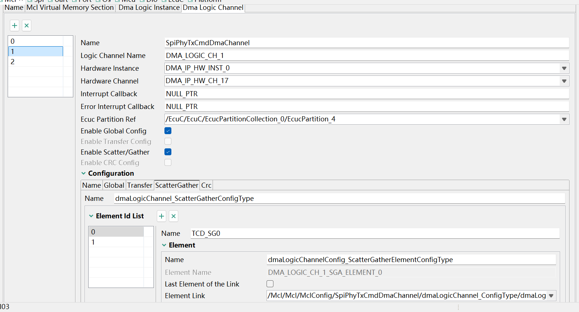Check Last Element of the Link
Viewport: 579px width, 312px height.
pyautogui.click(x=270, y=284)
